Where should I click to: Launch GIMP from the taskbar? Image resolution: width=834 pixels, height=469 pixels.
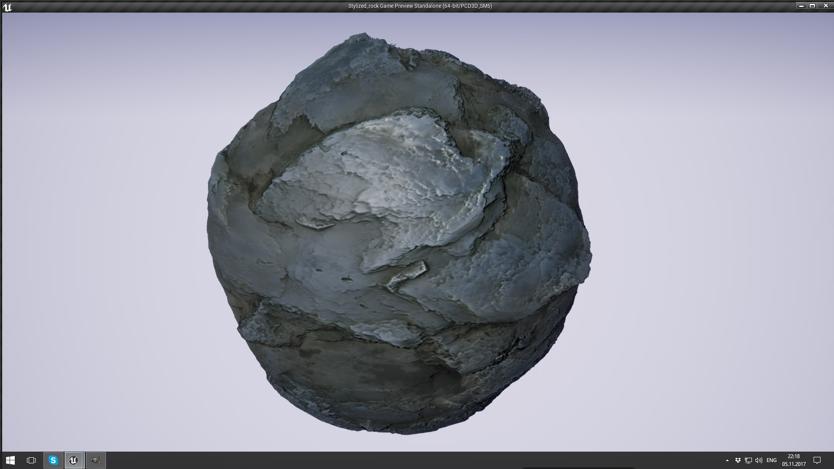pos(96,460)
